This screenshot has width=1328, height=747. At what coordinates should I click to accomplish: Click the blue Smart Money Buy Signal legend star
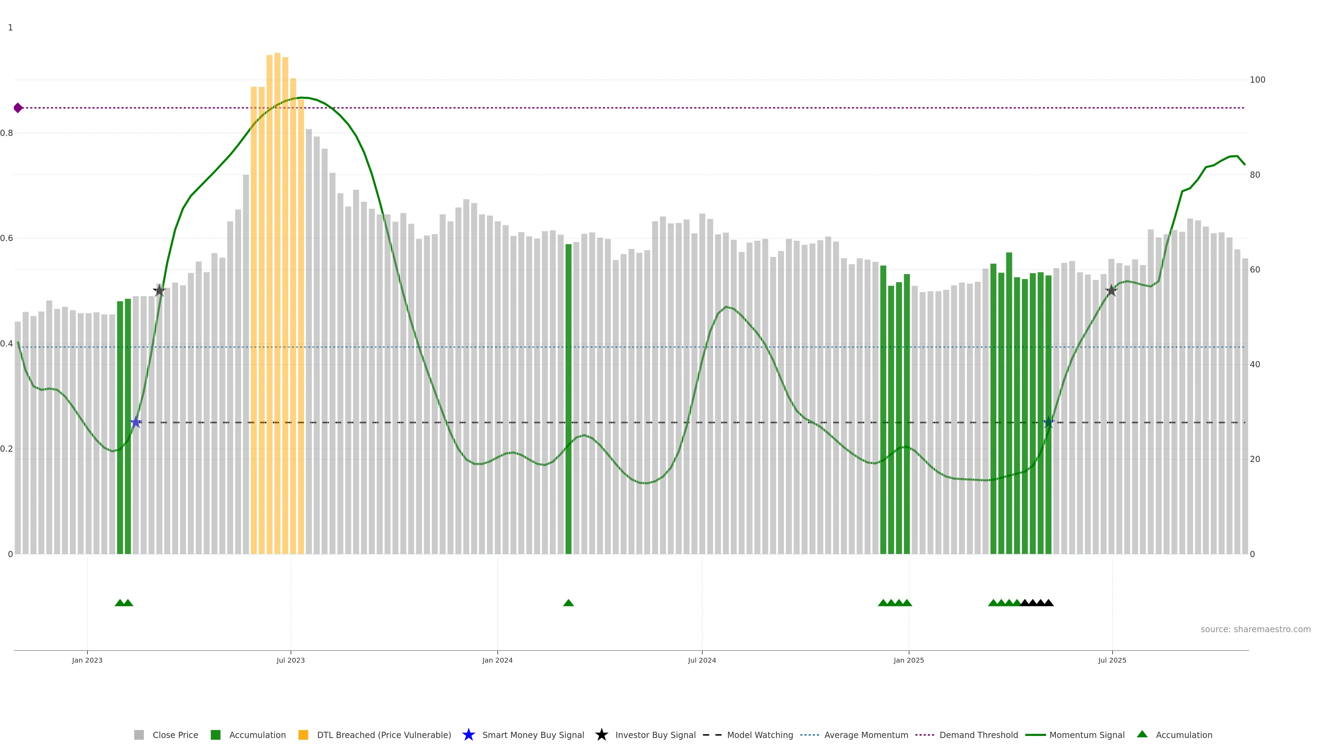click(468, 735)
